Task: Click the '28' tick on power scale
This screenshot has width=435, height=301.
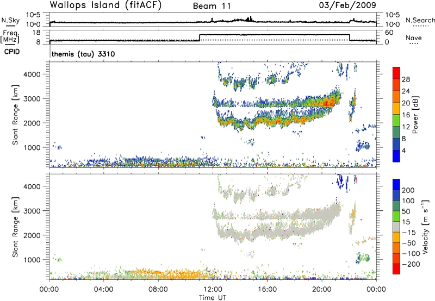Action: pyautogui.click(x=406, y=79)
